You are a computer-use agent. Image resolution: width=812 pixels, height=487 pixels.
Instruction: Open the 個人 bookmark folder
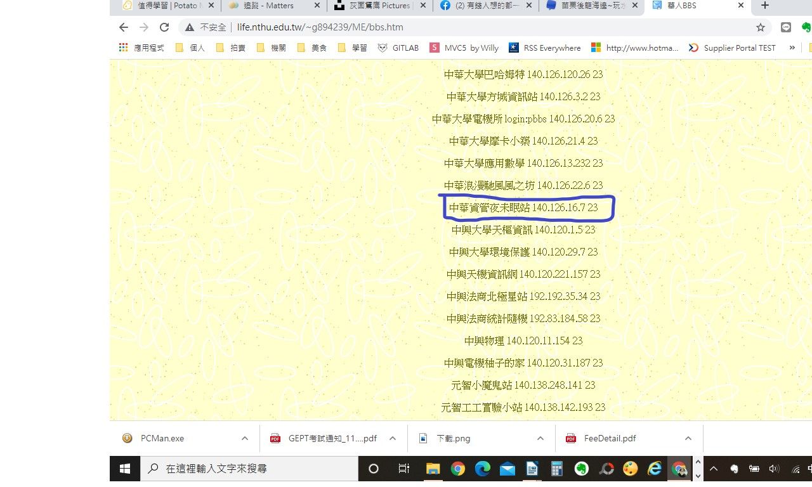point(190,48)
